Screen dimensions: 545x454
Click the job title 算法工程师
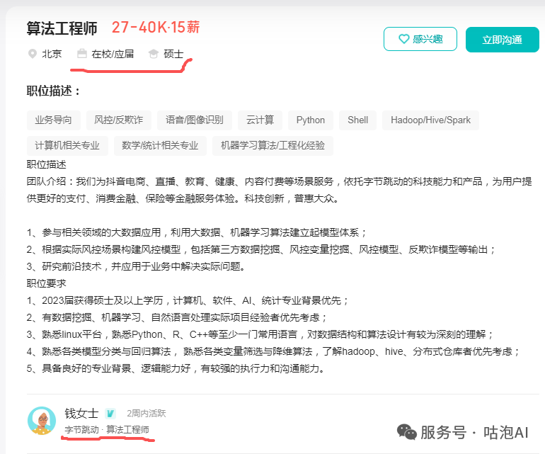(62, 28)
